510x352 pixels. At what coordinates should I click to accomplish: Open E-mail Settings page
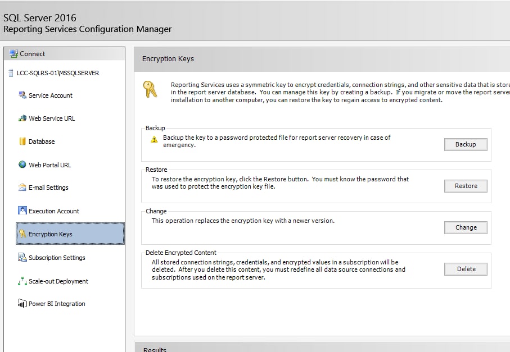(48, 188)
